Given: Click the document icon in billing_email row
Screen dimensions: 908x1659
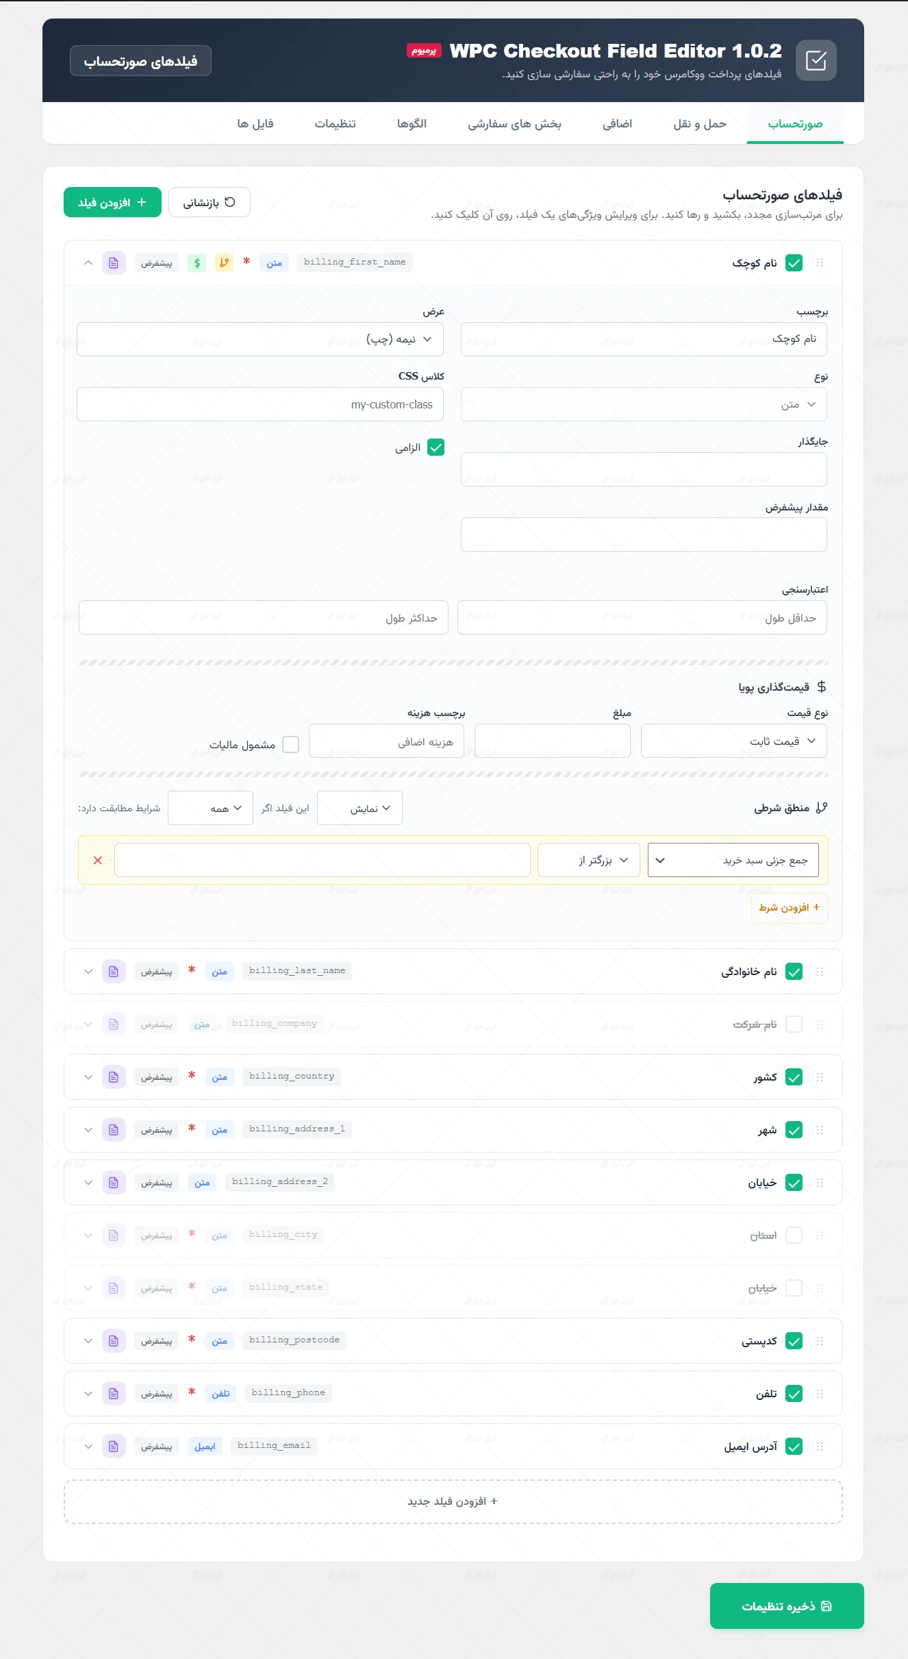Looking at the screenshot, I should [x=114, y=1446].
